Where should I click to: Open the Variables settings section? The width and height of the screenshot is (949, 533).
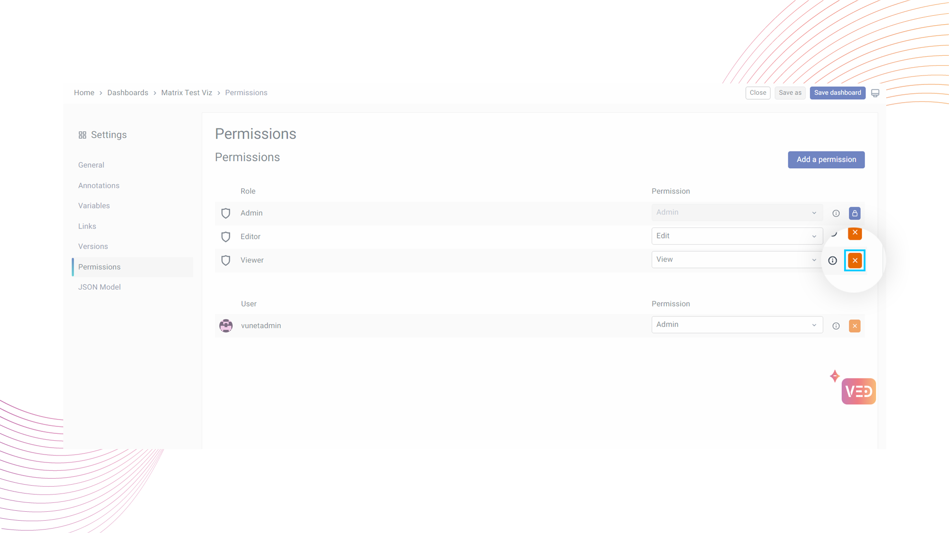pyautogui.click(x=94, y=206)
